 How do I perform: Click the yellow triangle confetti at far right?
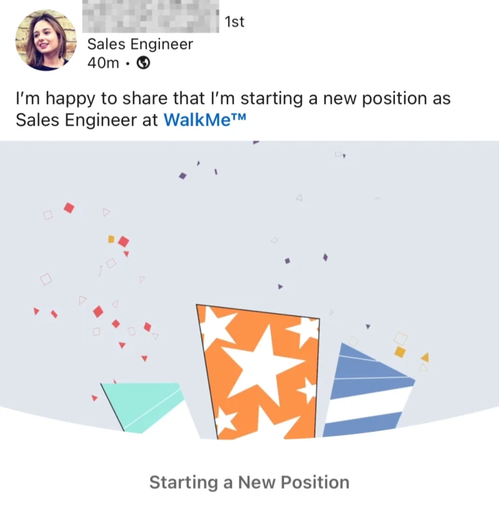click(426, 357)
